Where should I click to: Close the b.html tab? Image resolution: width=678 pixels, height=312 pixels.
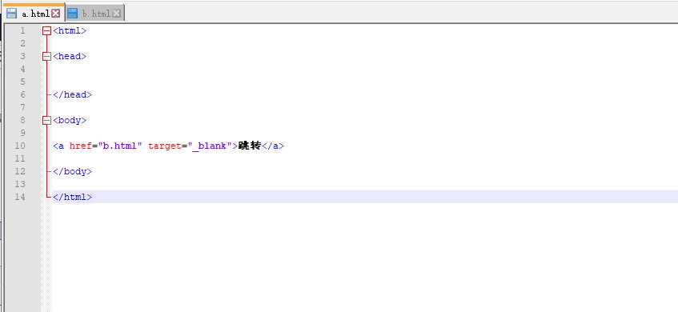(x=117, y=14)
